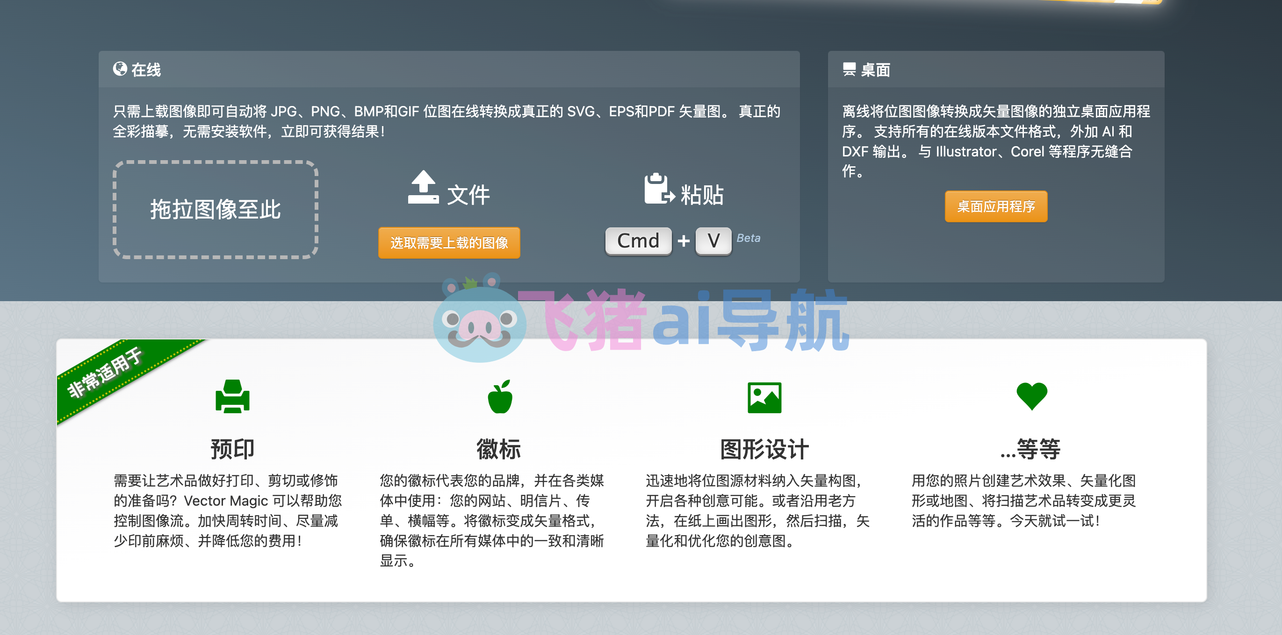Click the 预印 heading

click(x=232, y=449)
